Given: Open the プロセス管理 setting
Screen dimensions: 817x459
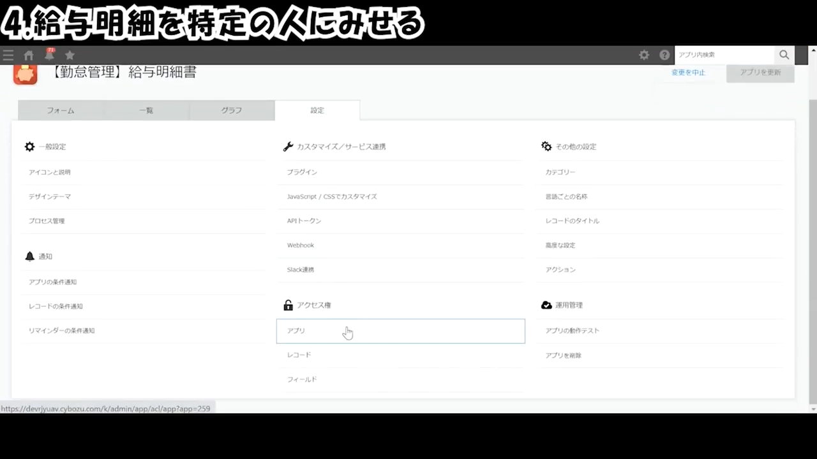Looking at the screenshot, I should click(47, 221).
